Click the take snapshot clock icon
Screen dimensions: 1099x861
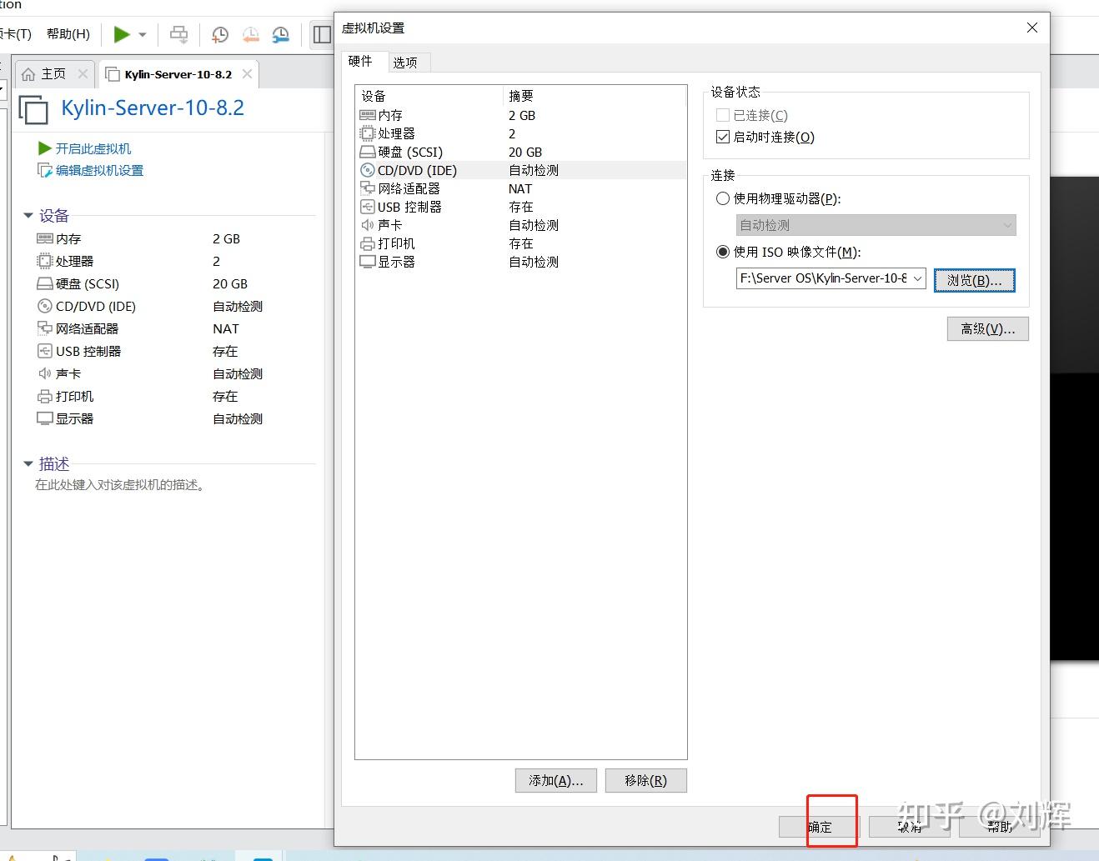(220, 34)
